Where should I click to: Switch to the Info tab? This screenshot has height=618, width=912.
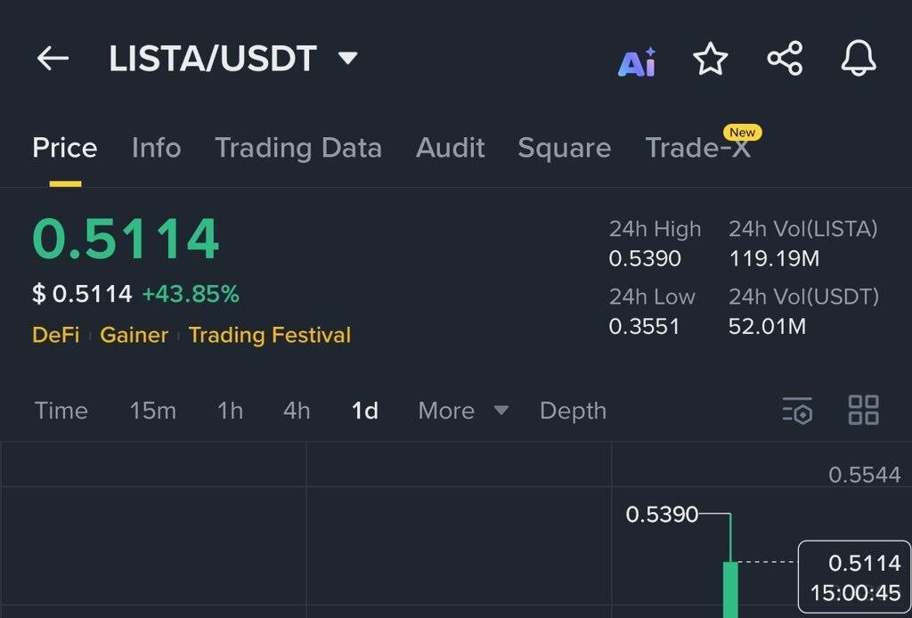156,148
